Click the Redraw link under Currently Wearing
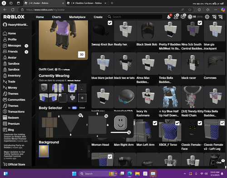 [77, 81]
